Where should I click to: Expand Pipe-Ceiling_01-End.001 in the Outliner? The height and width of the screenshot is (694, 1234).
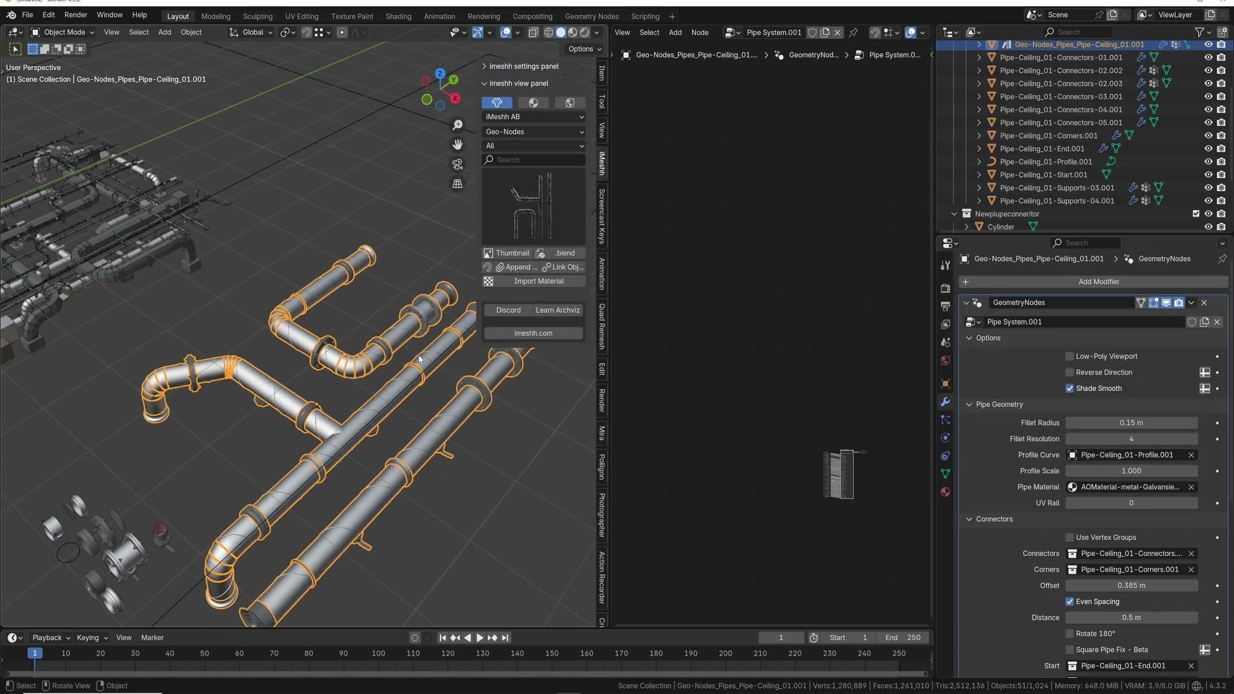point(979,149)
